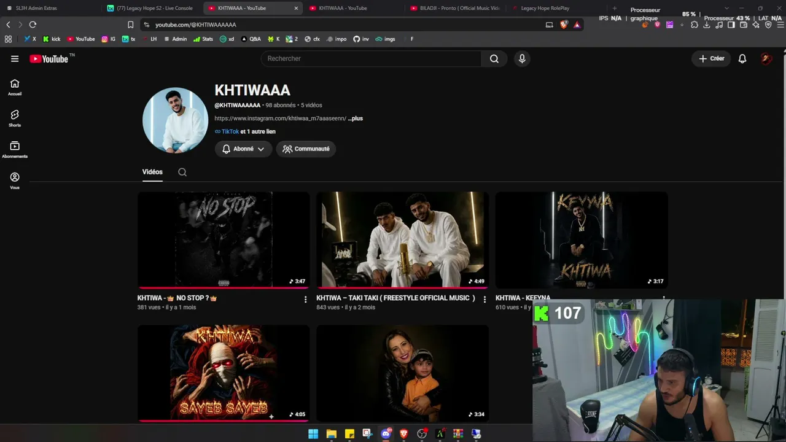Open the Windows Start menu
786x442 pixels.
click(313, 434)
